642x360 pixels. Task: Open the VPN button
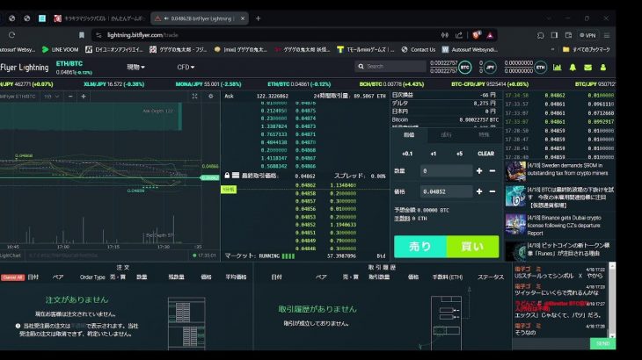click(587, 35)
